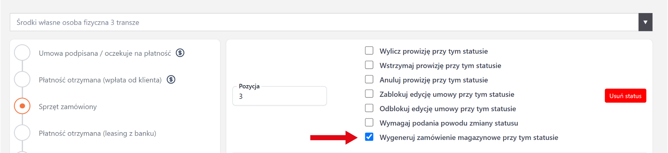The height and width of the screenshot is (153, 668).
Task: Toggle Odblokuj edycję umowy checkbox
Action: [x=369, y=108]
